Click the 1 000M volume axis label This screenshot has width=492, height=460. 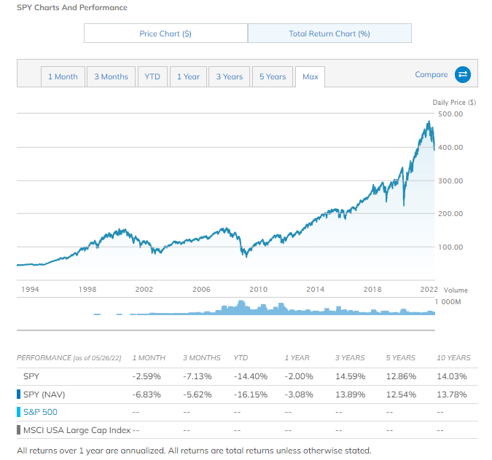pyautogui.click(x=448, y=302)
